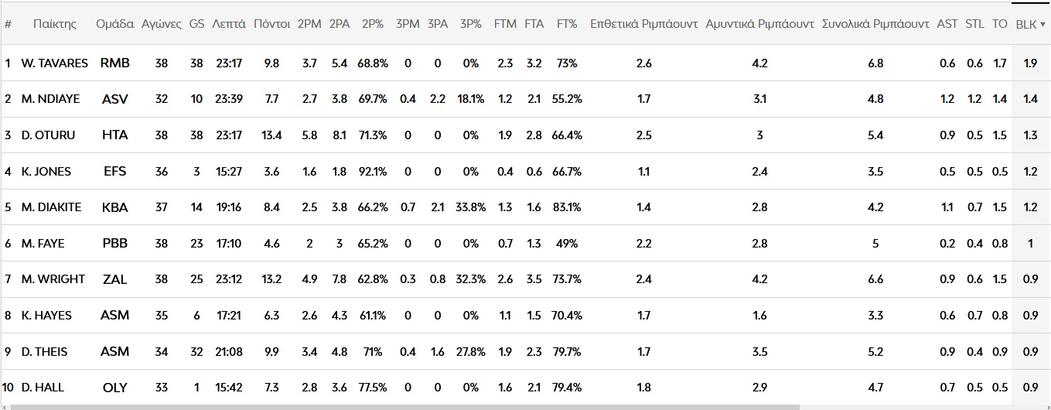Sort by GS column header
The width and height of the screenshot is (1051, 410).
coord(196,24)
